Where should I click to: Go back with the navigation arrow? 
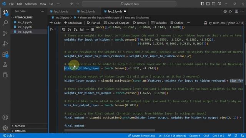coord(72,4)
